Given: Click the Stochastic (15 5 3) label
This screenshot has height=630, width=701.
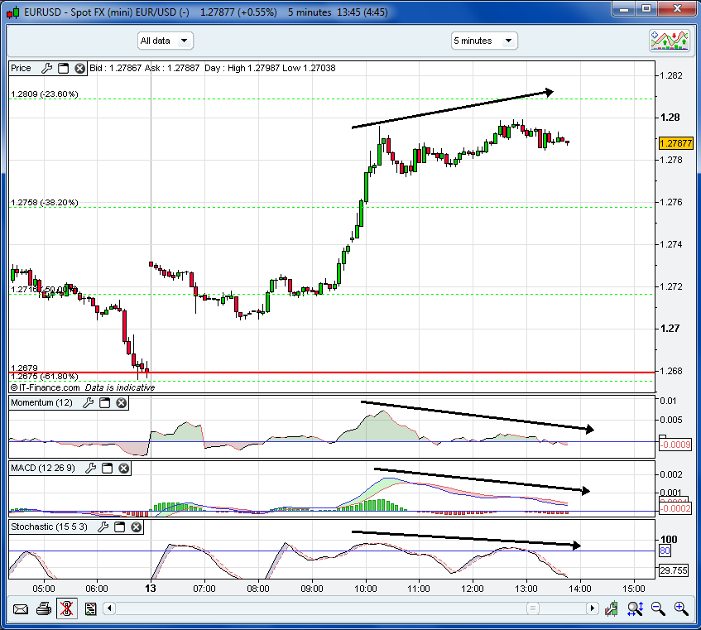Looking at the screenshot, I should (x=49, y=527).
